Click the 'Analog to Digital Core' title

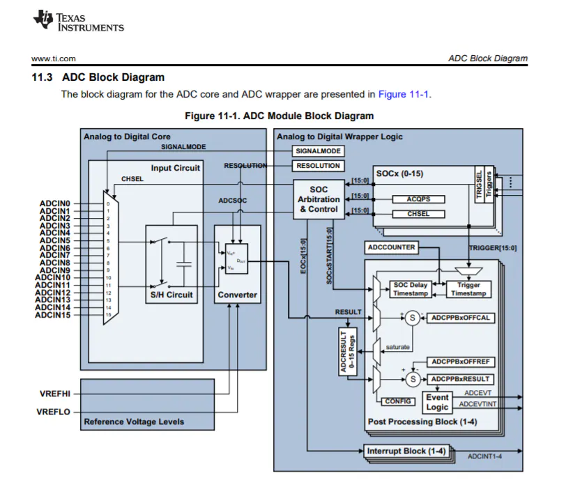tap(127, 137)
